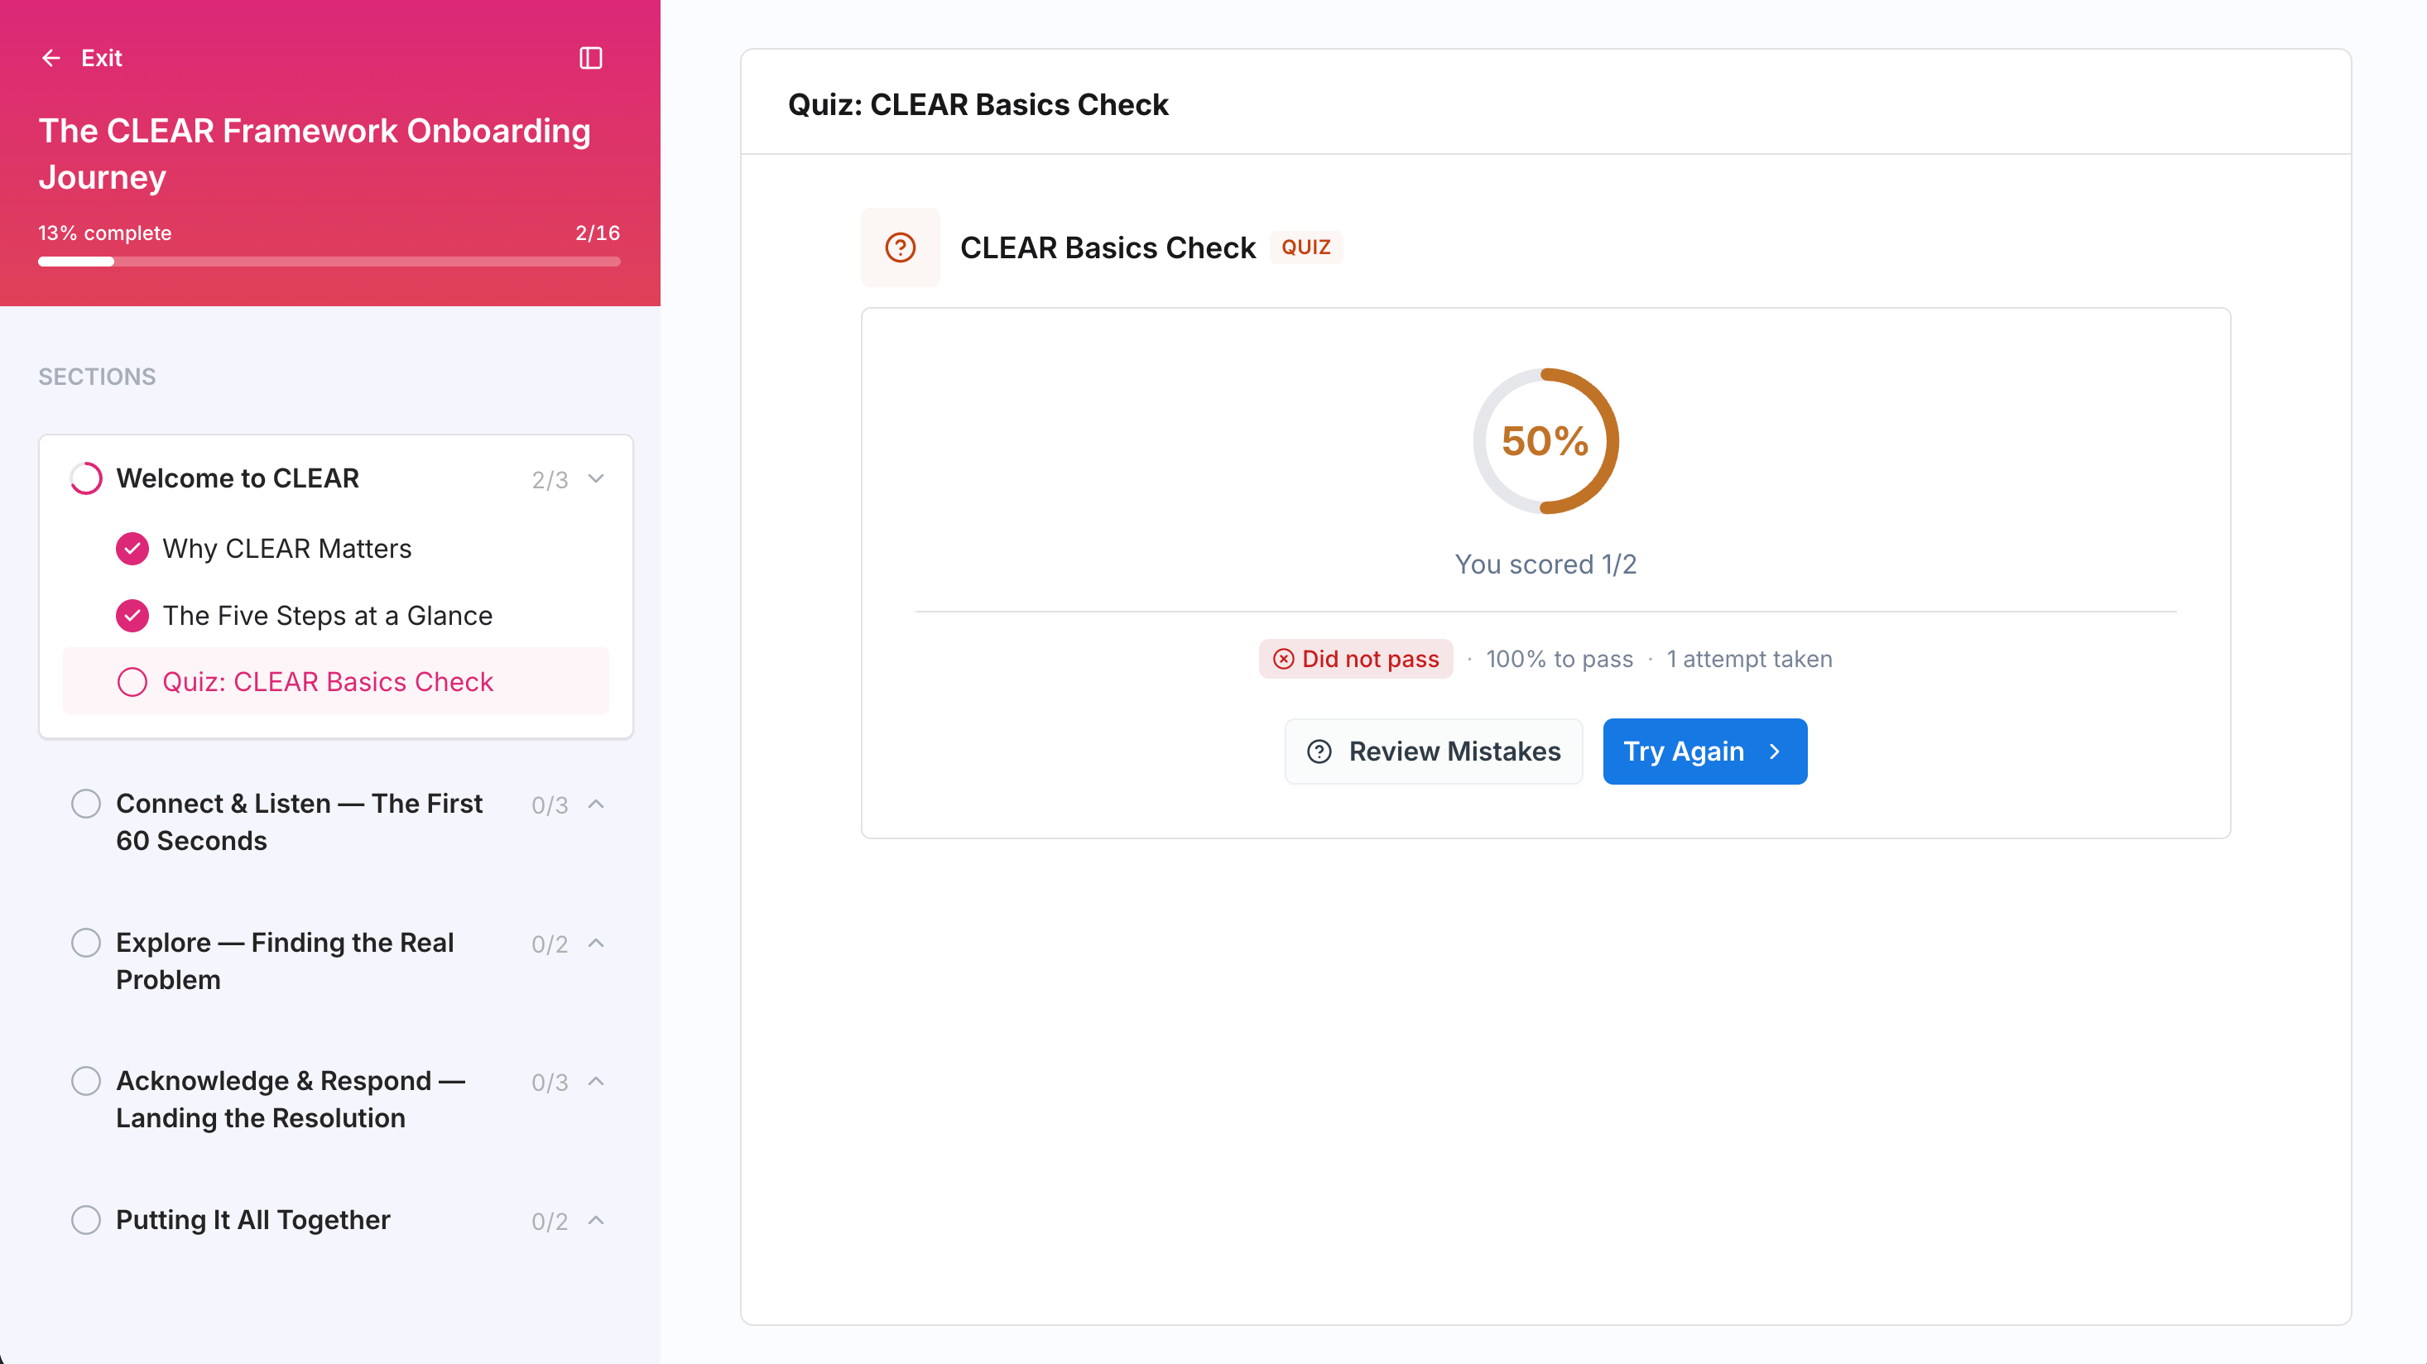Screen dimensions: 2427x1364
Task: Click the 0/2 count for Explore section
Action: click(x=550, y=945)
